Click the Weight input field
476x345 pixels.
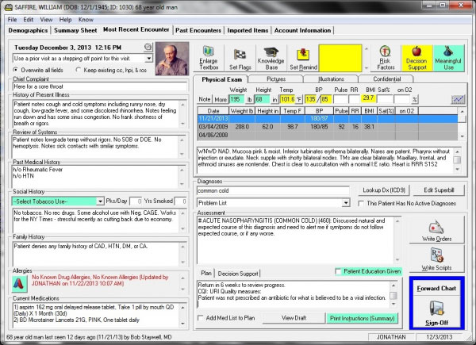tap(237, 99)
